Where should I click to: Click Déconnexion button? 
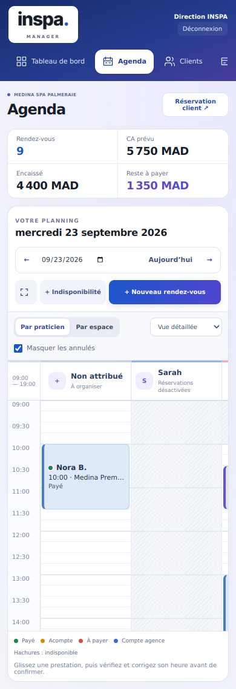pos(203,28)
